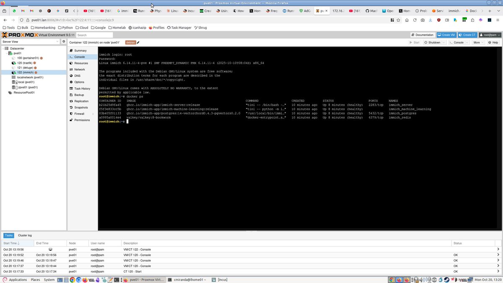Open the Shutdown dropdown arrow
This screenshot has width=503, height=283.
[443, 42]
